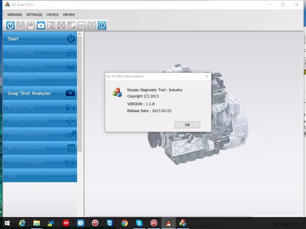Select the Start power icon in toolbar

pos(10,25)
